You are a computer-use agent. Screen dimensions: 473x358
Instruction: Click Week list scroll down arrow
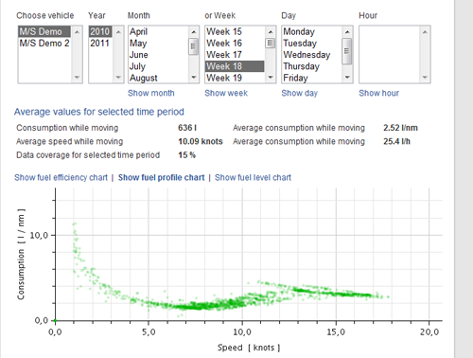[271, 77]
